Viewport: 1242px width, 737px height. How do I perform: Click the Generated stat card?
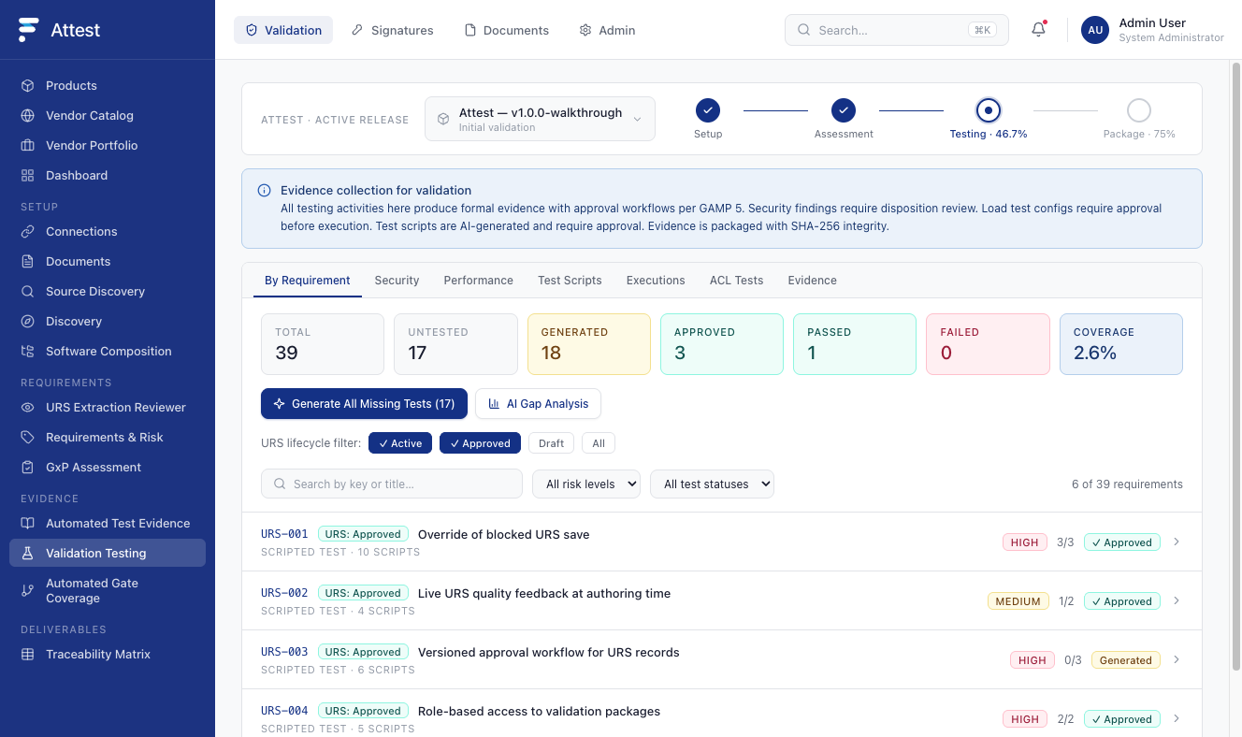tap(589, 344)
